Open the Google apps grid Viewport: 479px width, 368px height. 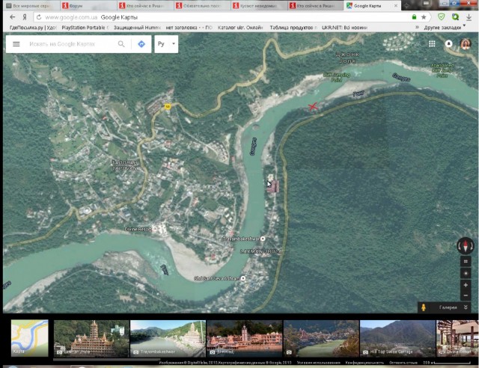(x=432, y=44)
